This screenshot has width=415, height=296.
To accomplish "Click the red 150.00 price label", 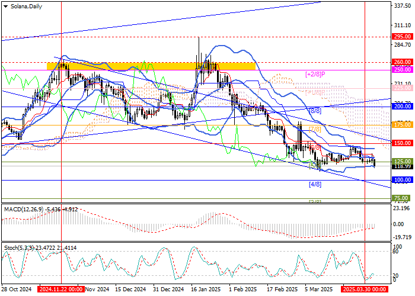I will (402, 143).
